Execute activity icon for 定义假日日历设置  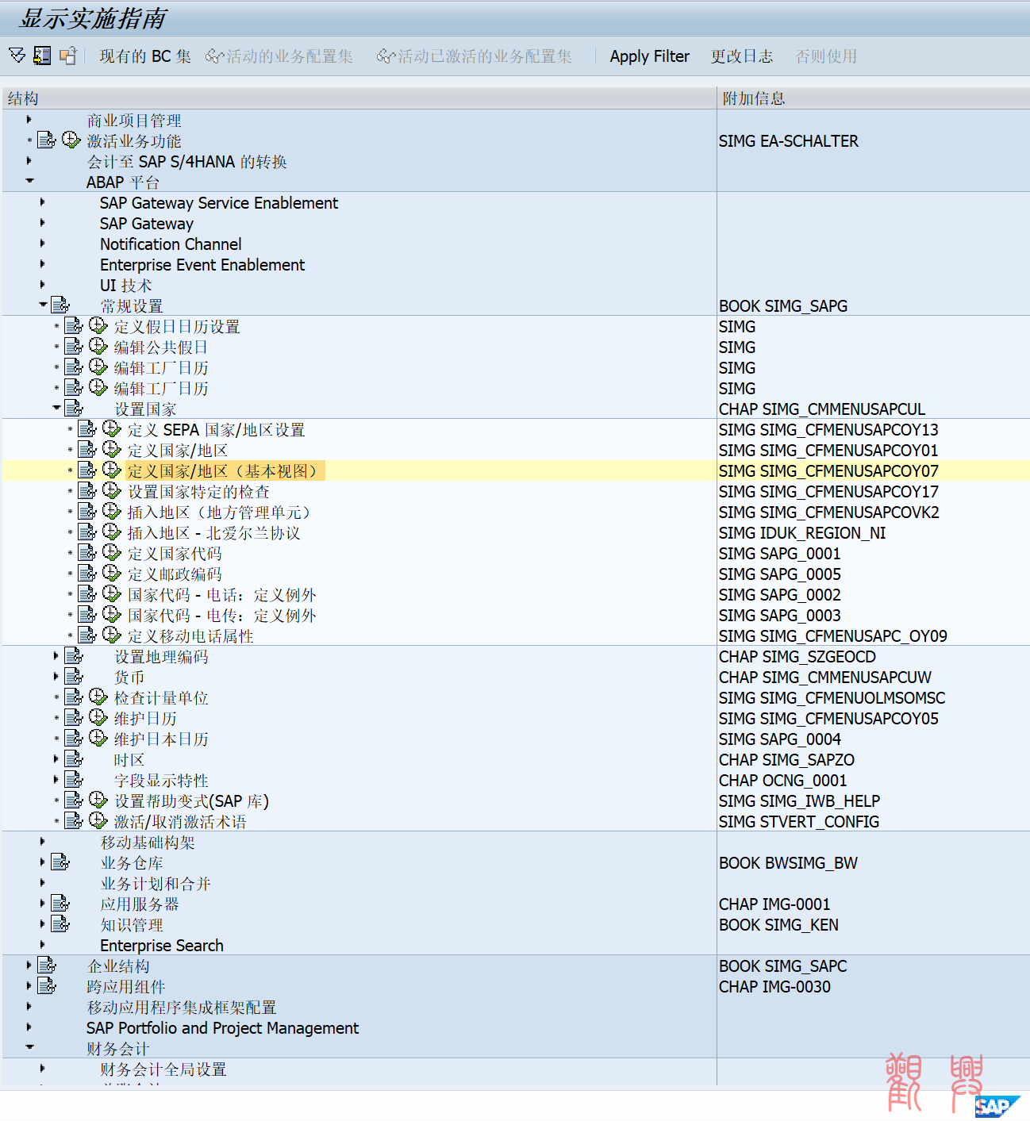pyautogui.click(x=98, y=326)
